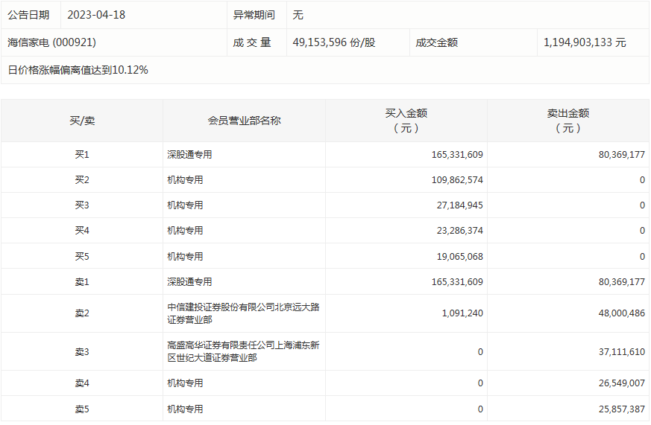
Task: Open 高盛高华证券上海浦东新区世纪大道营业部 entry
Action: click(242, 351)
